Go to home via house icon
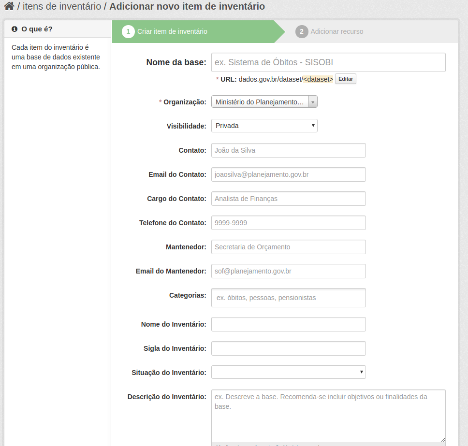Viewport: 468px width, 446px height. tap(9, 6)
